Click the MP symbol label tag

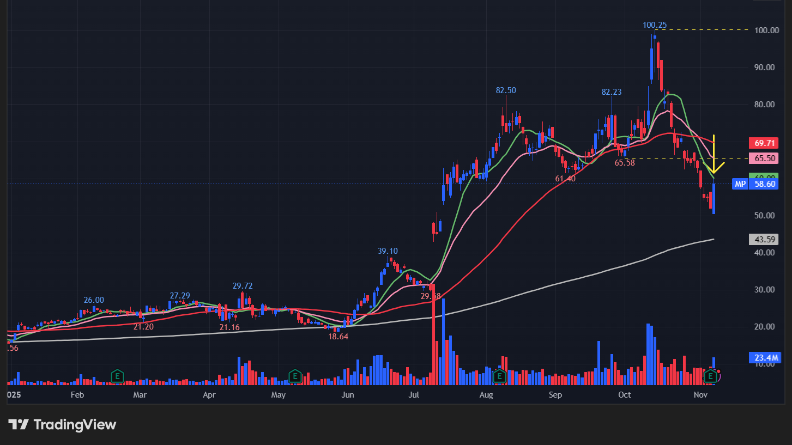[740, 184]
